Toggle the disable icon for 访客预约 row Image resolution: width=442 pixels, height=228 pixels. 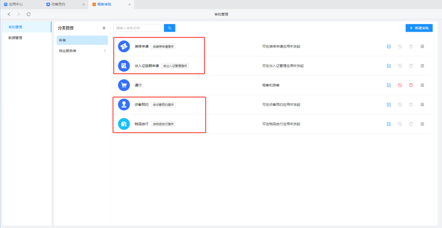400,104
